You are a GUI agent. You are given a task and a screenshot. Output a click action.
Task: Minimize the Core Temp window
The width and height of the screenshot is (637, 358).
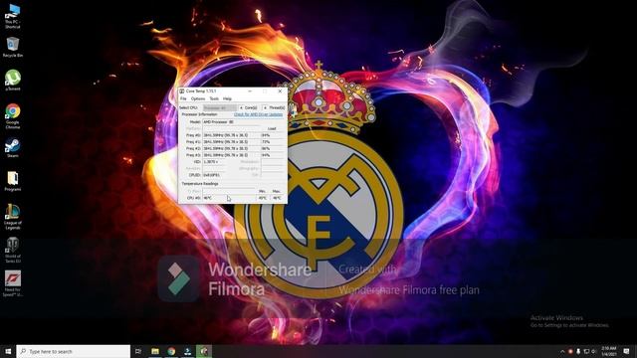(250, 91)
